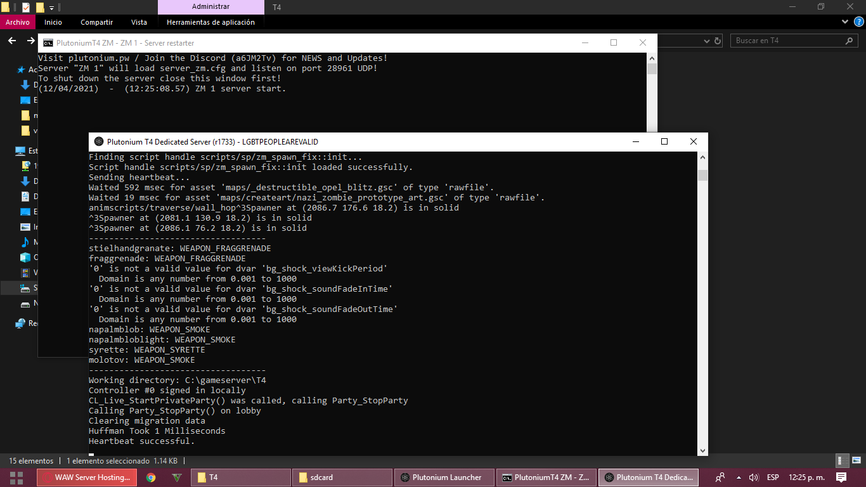The width and height of the screenshot is (866, 487).
Task: Click the Music note icon in sidebar
Action: point(25,242)
